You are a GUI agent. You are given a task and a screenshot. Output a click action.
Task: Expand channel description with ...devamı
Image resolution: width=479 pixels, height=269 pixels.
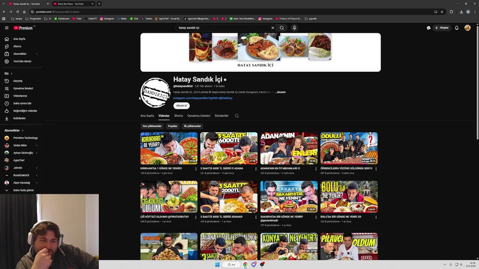click(x=280, y=92)
